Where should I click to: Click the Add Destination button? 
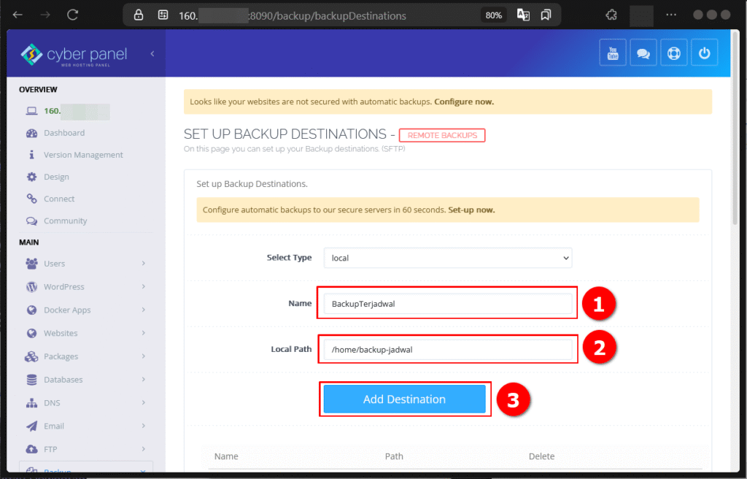click(405, 399)
